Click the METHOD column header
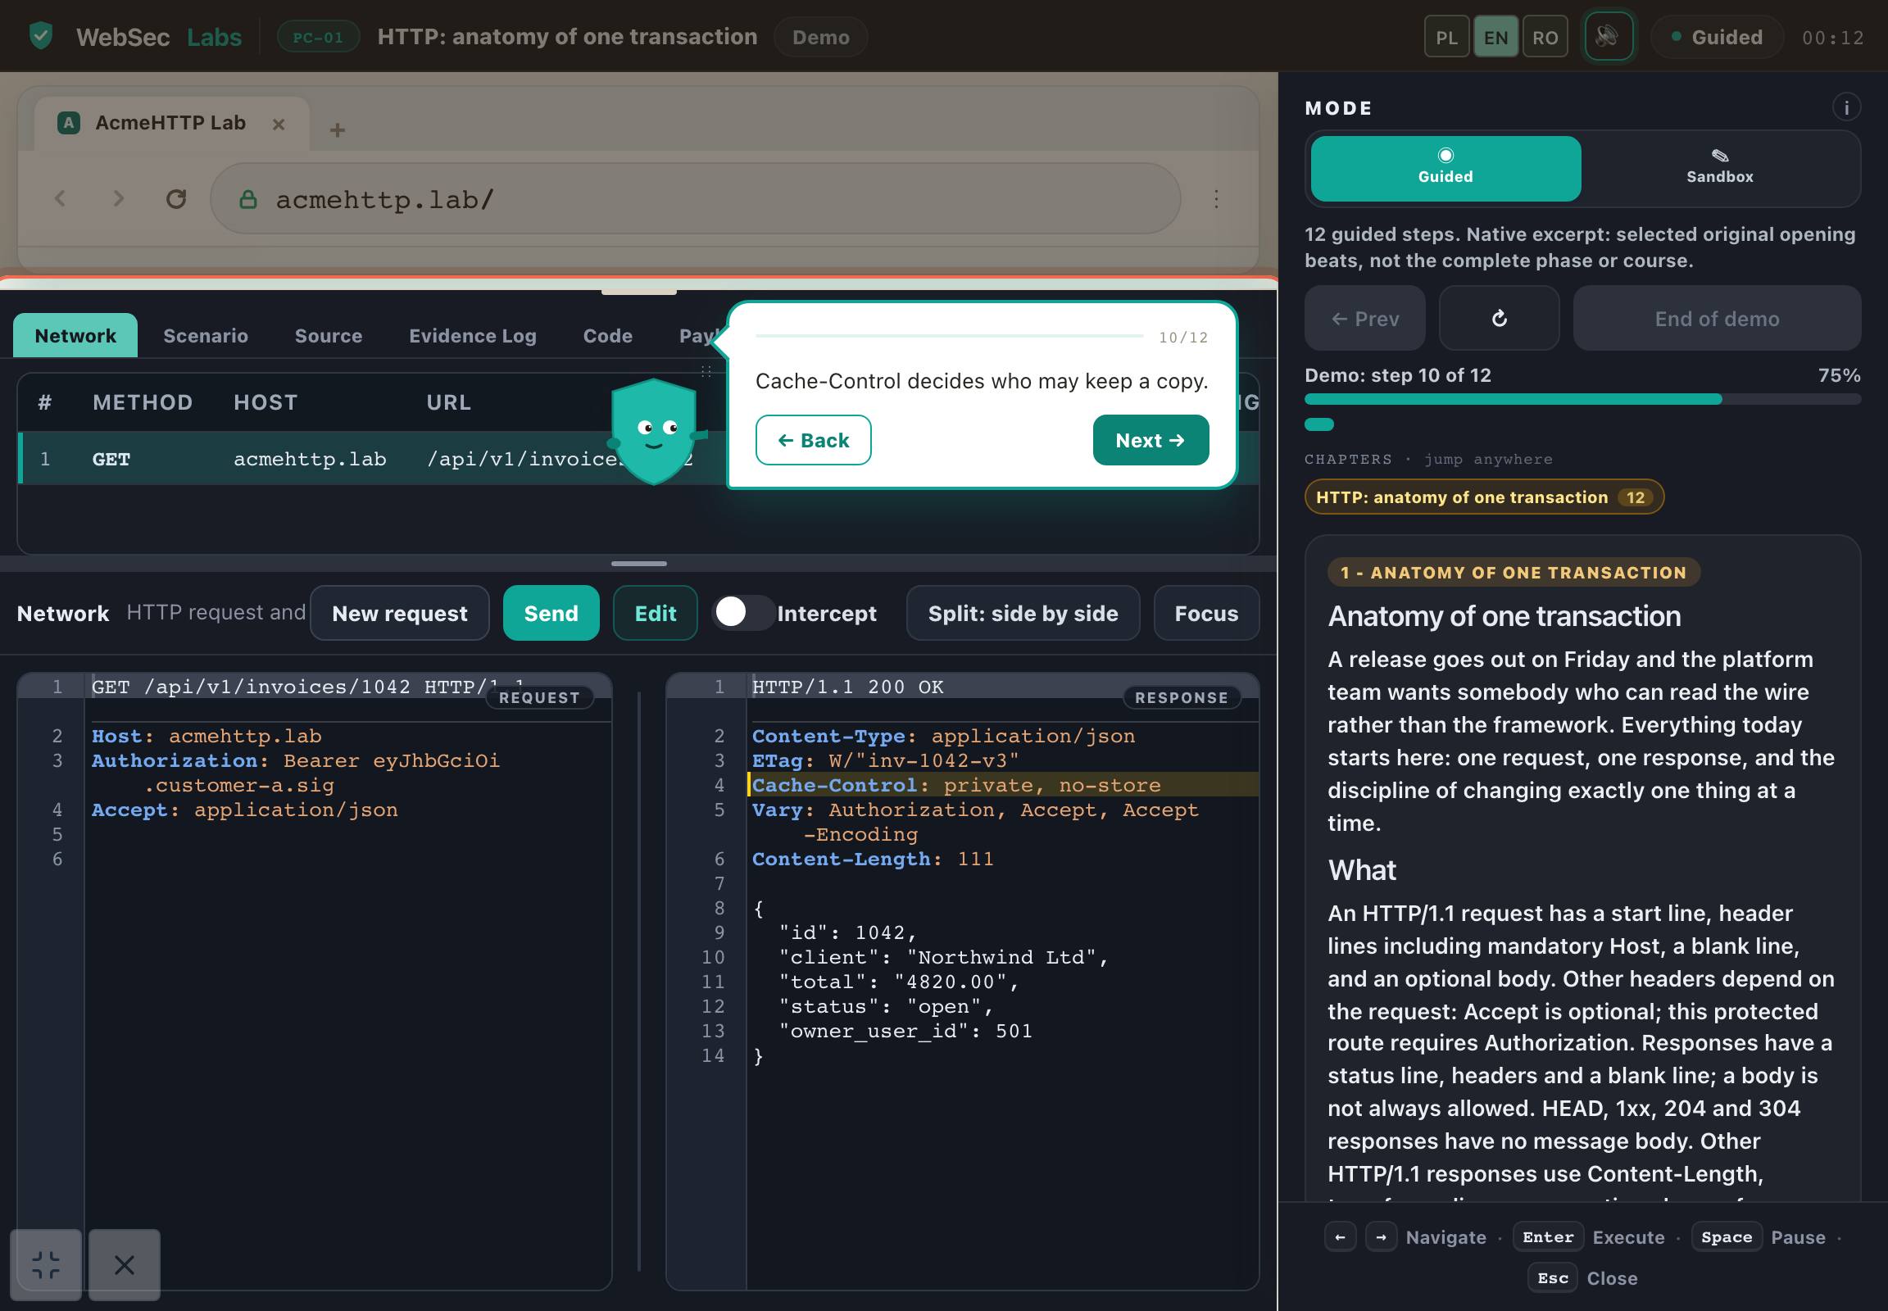Screen dimensions: 1888x1311 [x=142, y=402]
